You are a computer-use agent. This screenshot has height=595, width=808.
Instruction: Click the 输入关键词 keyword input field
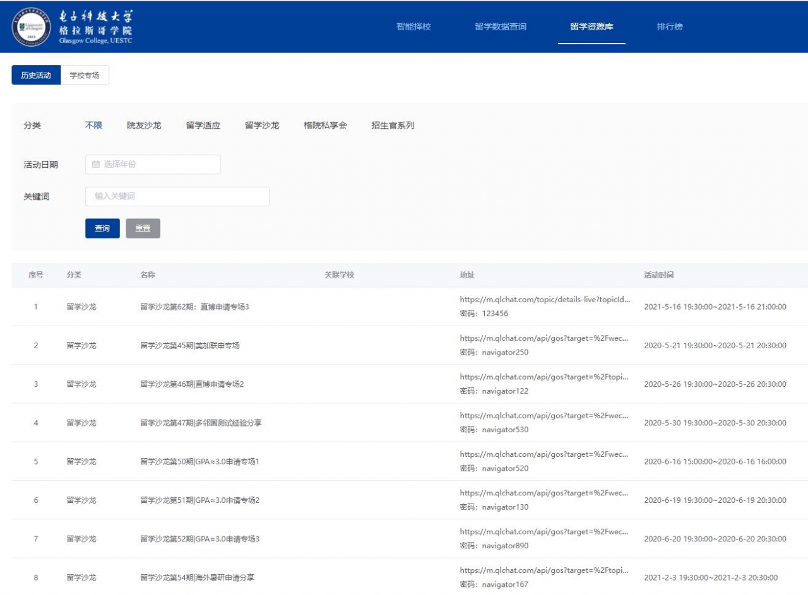[x=177, y=196]
